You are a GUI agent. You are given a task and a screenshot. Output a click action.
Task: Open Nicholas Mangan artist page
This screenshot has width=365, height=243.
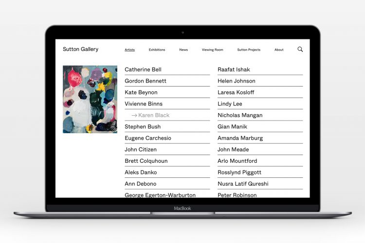(240, 115)
